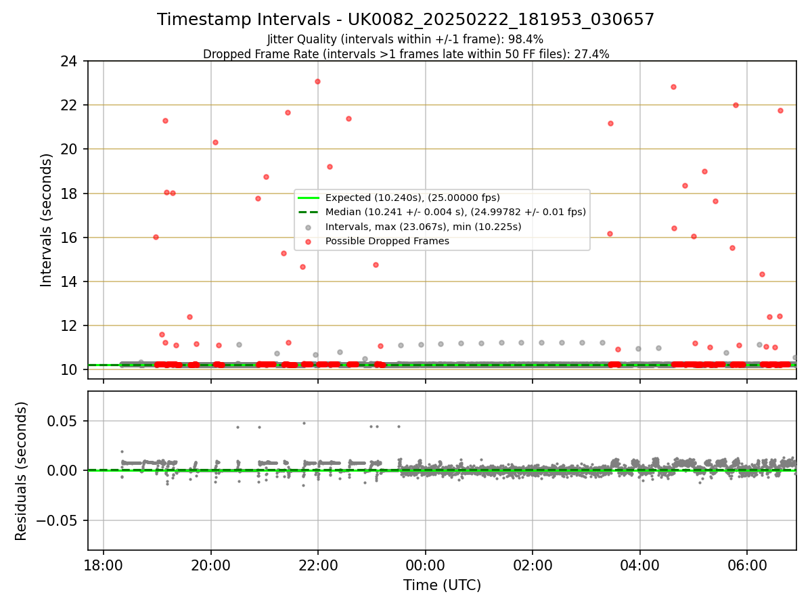This screenshot has width=812, height=609.
Task: Click the legend entry 'Intervals, max (23.067s), min (10.225s)'
Action: point(424,227)
